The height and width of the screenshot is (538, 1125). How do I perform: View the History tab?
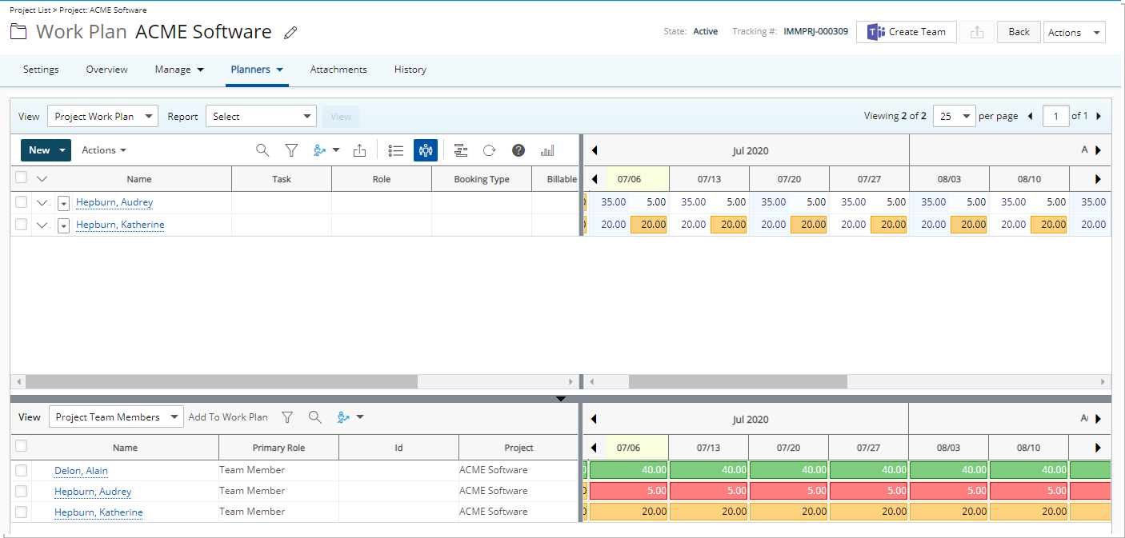[x=410, y=70]
